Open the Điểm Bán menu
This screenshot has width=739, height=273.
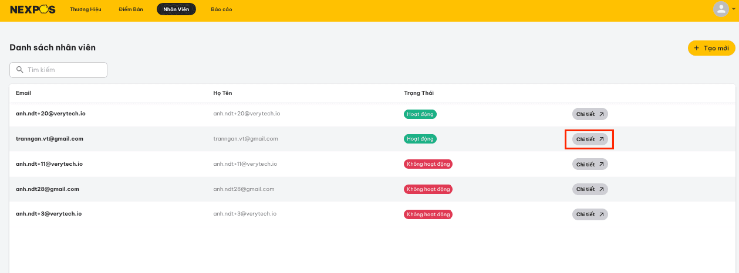point(130,9)
